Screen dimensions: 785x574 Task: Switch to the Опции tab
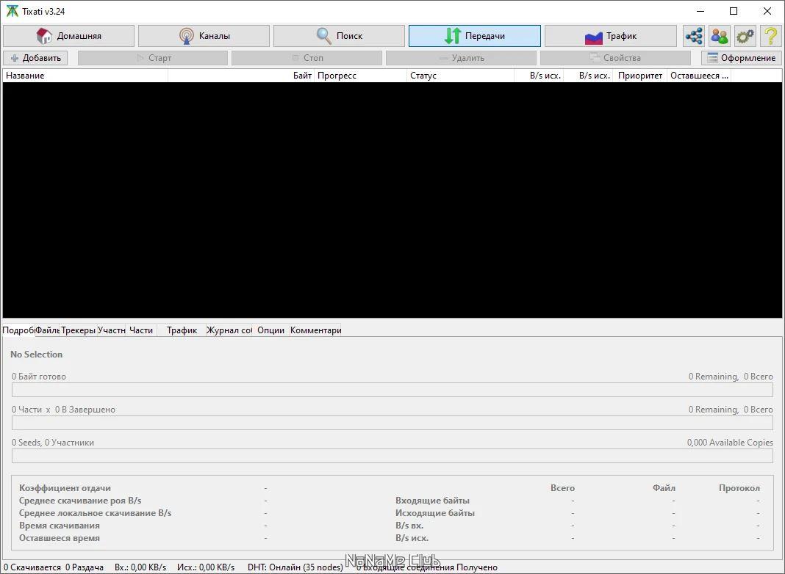[270, 330]
